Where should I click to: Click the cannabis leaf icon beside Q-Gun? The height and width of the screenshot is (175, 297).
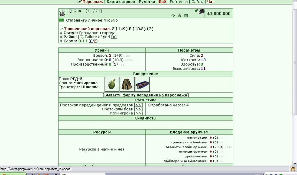tap(62, 13)
